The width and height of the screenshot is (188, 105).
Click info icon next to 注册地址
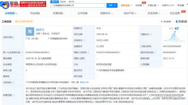point(13,82)
